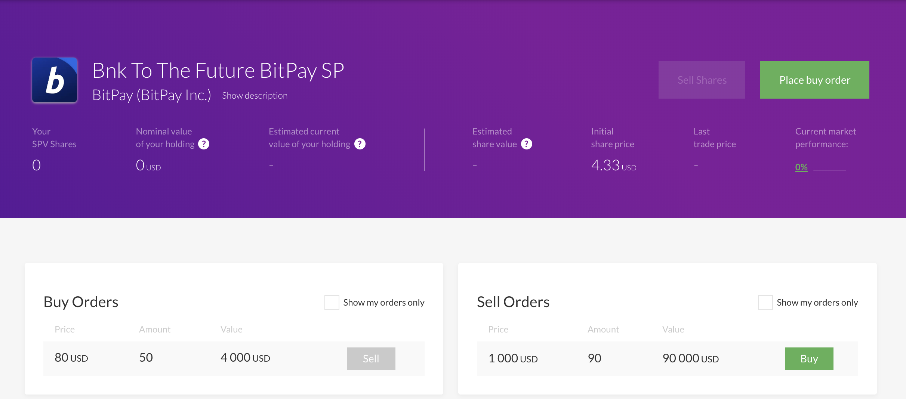Click help icon next to Estimated current value
The width and height of the screenshot is (906, 399).
[x=360, y=144]
